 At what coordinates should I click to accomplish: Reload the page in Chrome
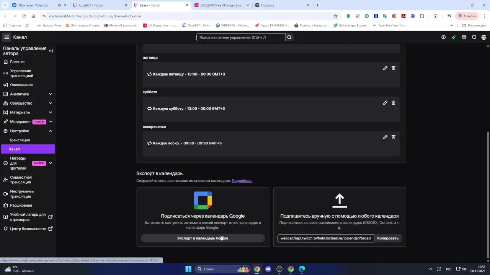(x=24, y=16)
